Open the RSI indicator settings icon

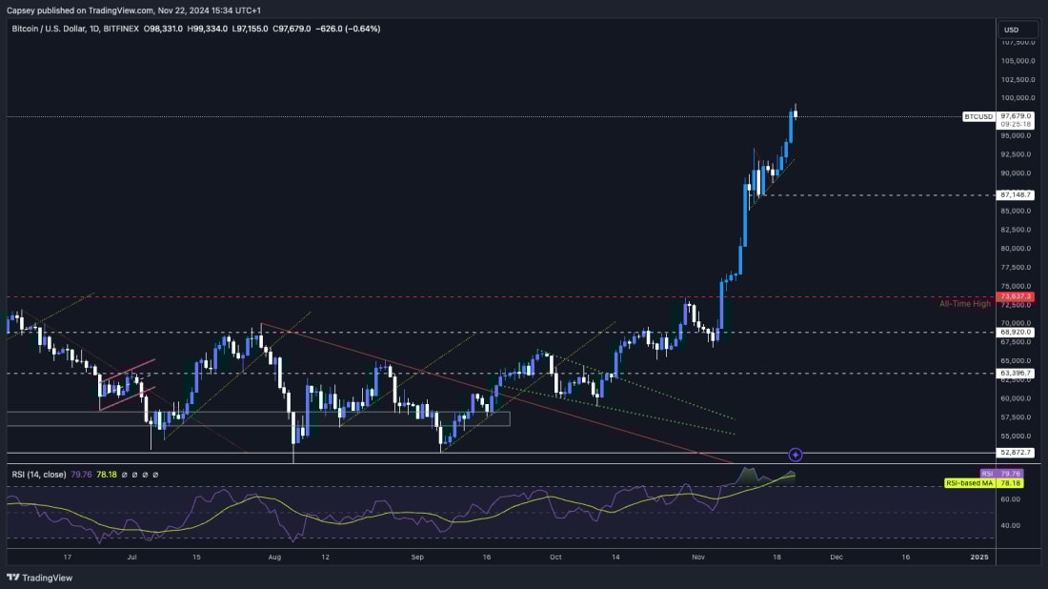(x=134, y=472)
